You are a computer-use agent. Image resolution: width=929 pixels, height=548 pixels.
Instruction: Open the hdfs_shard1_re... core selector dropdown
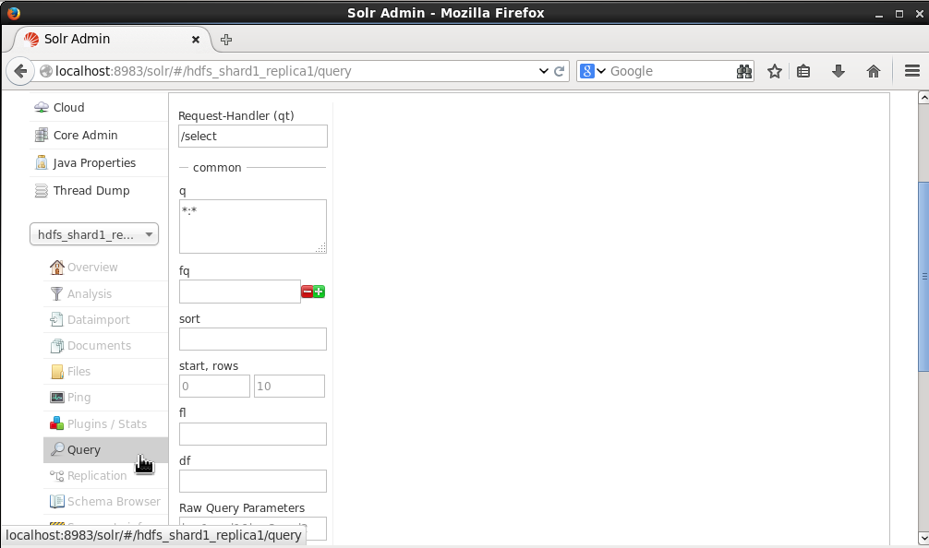(94, 234)
